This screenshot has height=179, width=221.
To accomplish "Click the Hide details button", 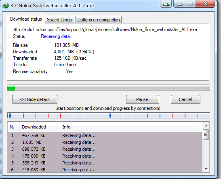I will click(35, 99).
